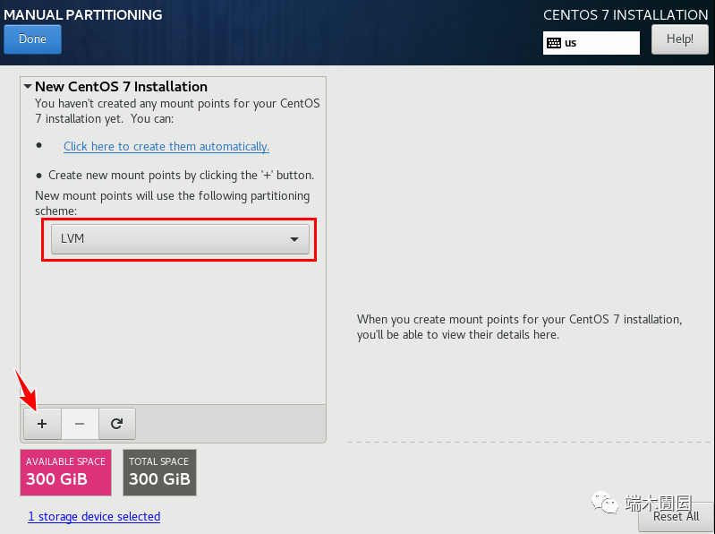Click the minus remove mount point button
Screen dimensions: 715x534
(x=80, y=424)
